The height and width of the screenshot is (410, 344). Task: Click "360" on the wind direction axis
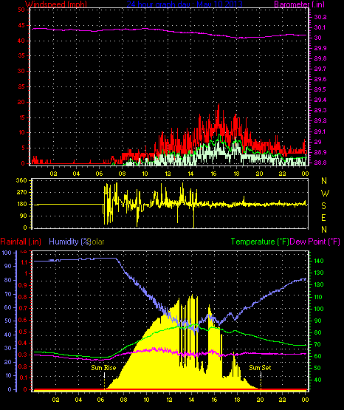point(21,180)
